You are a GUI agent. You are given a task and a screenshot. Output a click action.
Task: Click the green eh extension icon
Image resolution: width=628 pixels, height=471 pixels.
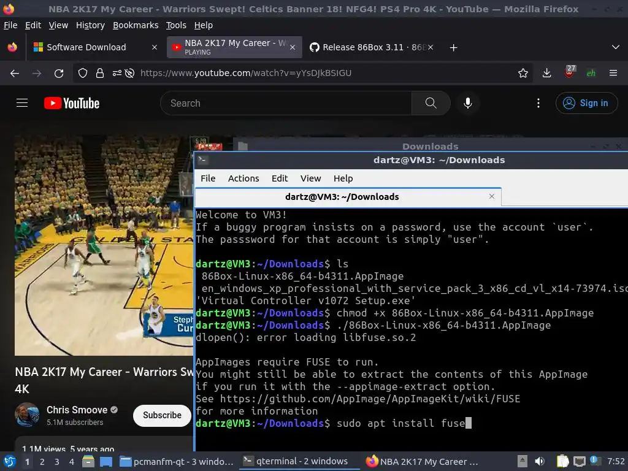point(591,73)
